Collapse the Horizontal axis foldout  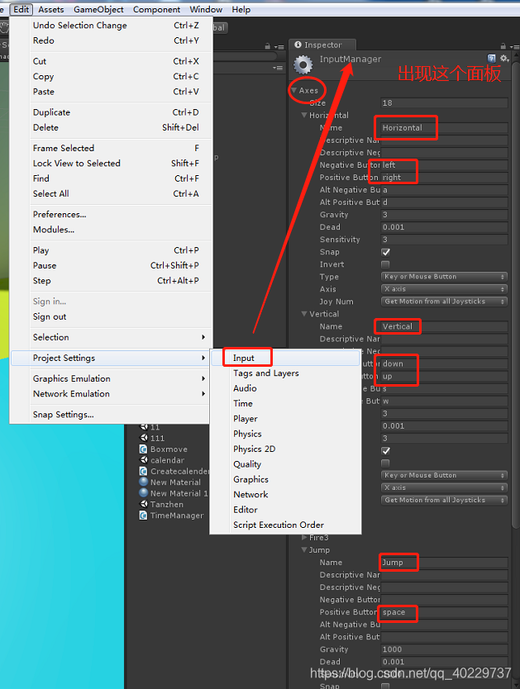coord(304,115)
